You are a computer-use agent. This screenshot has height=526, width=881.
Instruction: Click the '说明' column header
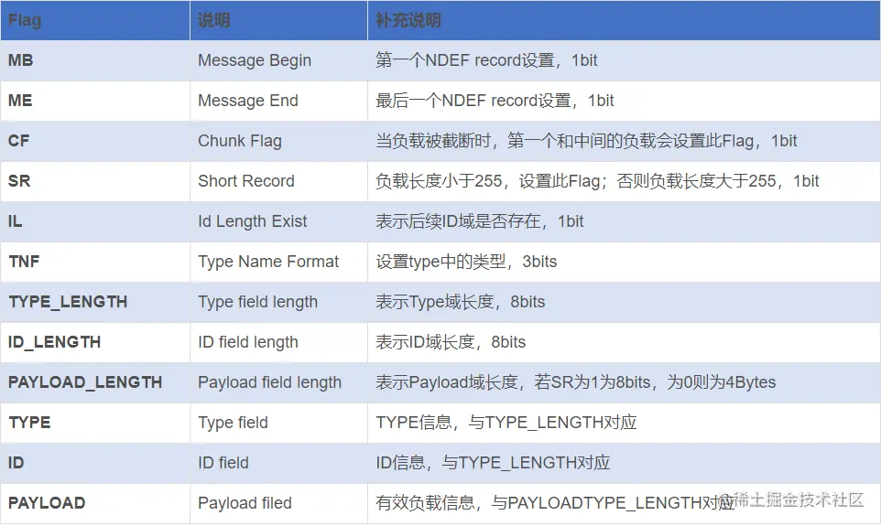pos(278,20)
